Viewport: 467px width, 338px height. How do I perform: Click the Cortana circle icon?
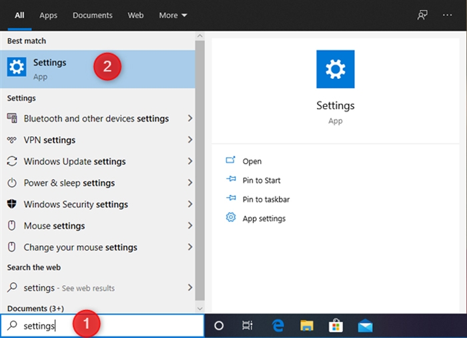(219, 325)
